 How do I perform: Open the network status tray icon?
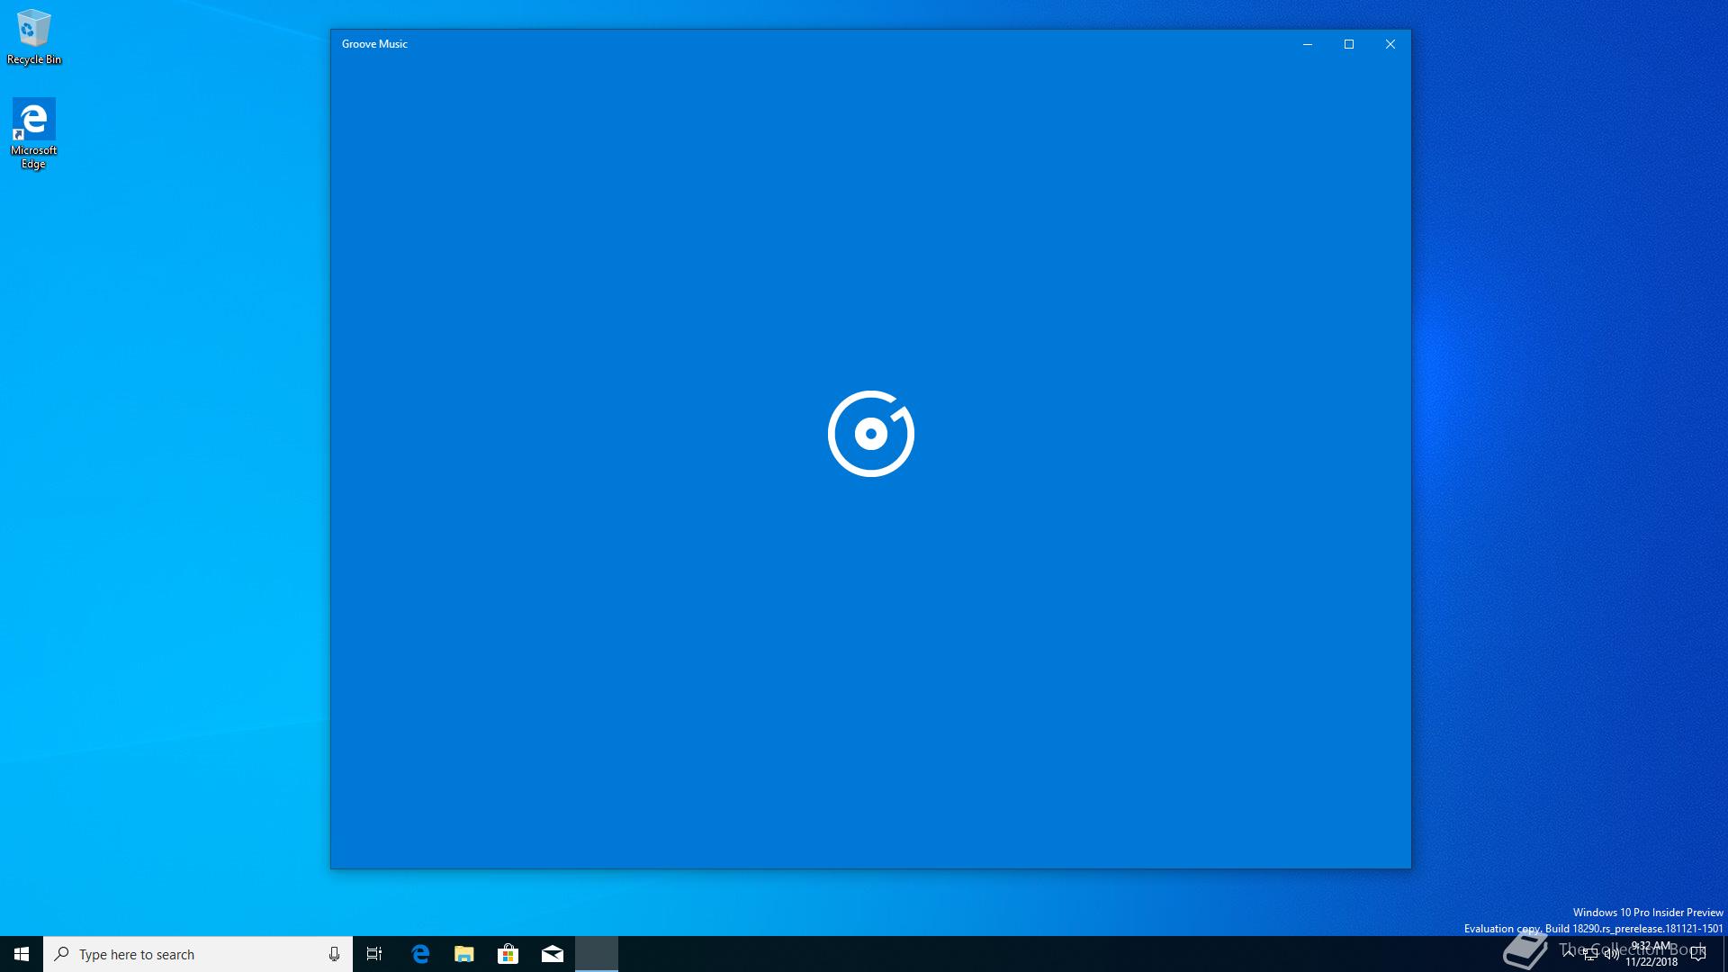pos(1590,954)
